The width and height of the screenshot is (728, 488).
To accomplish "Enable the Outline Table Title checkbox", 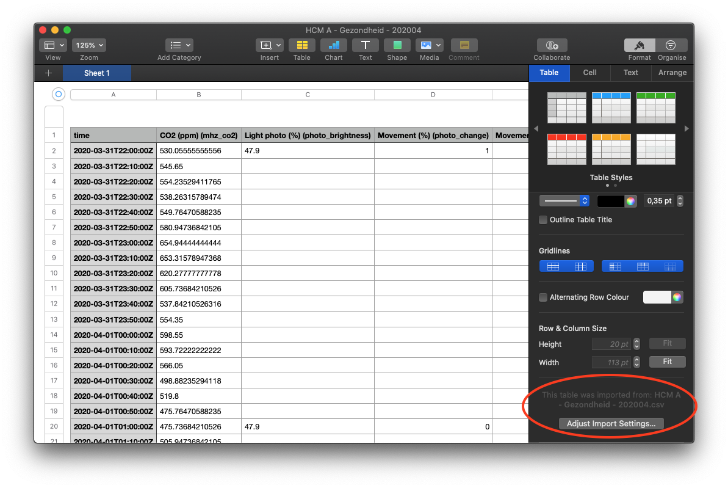I will 543,220.
